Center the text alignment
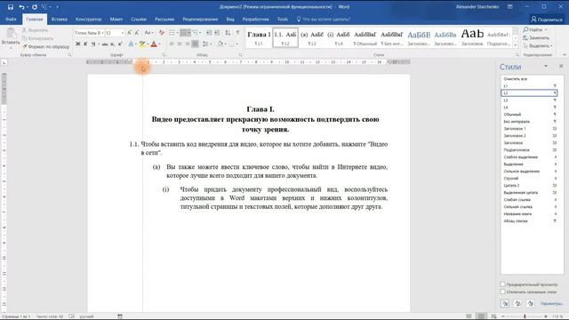569x320 pixels. click(180, 44)
